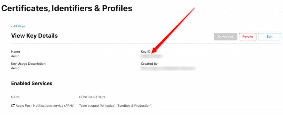Click the View Key Details heading
283x115 pixels.
34,36
